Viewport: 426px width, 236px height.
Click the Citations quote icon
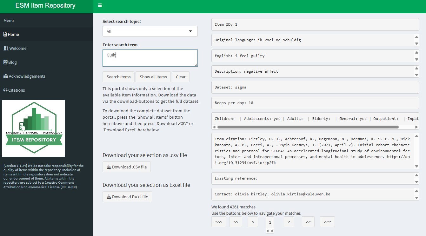pos(5,90)
